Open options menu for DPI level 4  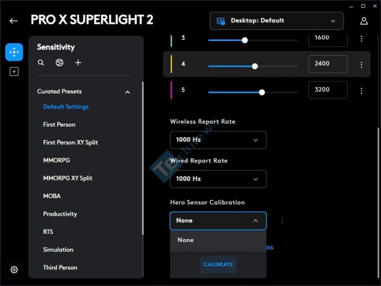click(x=361, y=64)
